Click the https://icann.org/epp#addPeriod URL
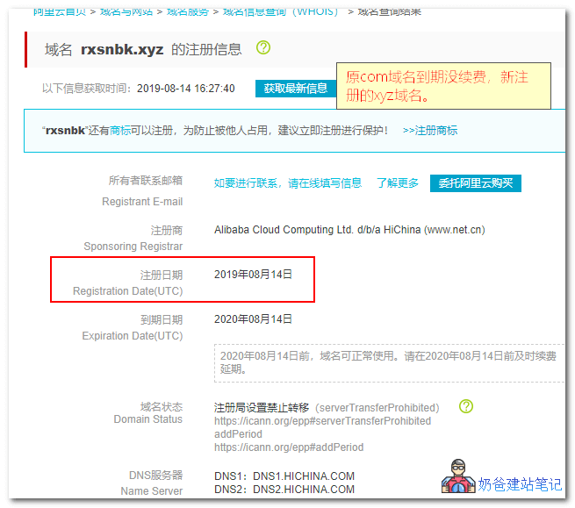 pyautogui.click(x=289, y=447)
